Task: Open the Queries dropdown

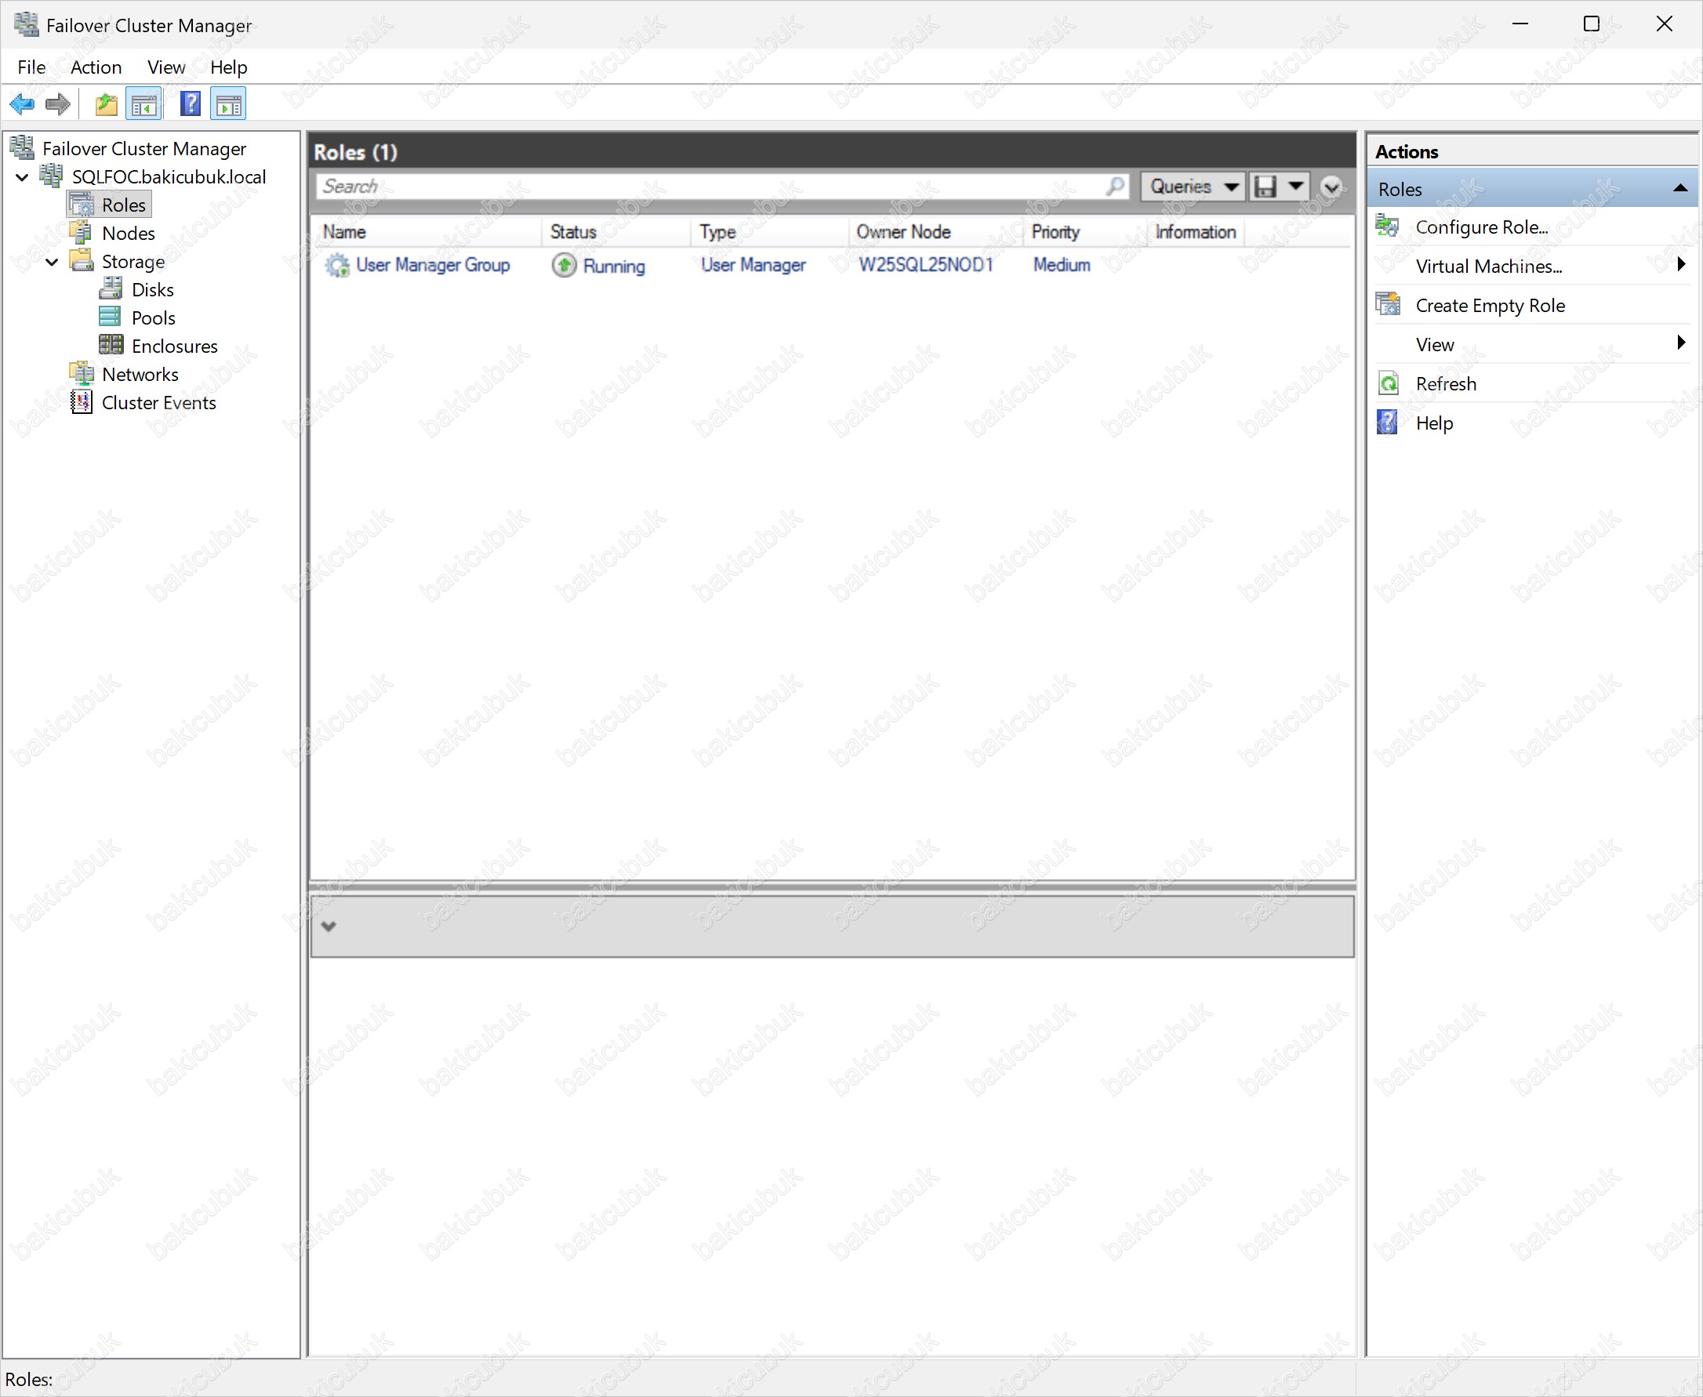Action: point(1193,187)
